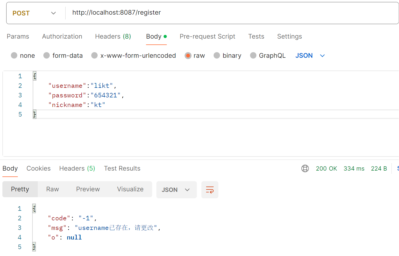Open the request Headers (8) tab

(113, 36)
